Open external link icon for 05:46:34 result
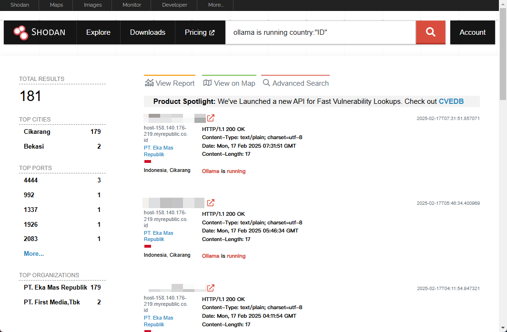This screenshot has width=507, height=332. coord(211,203)
